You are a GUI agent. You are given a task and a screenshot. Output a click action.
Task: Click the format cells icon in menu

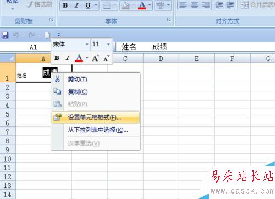57,117
